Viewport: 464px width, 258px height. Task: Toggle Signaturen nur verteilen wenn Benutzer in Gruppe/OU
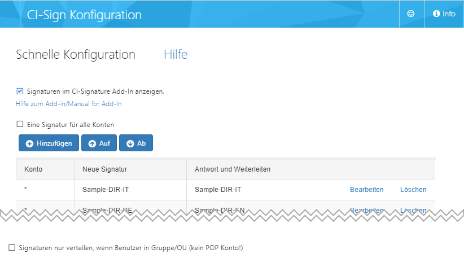(12, 248)
